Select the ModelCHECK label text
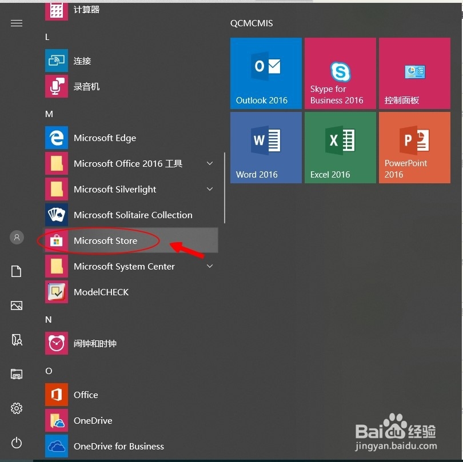 click(x=101, y=292)
